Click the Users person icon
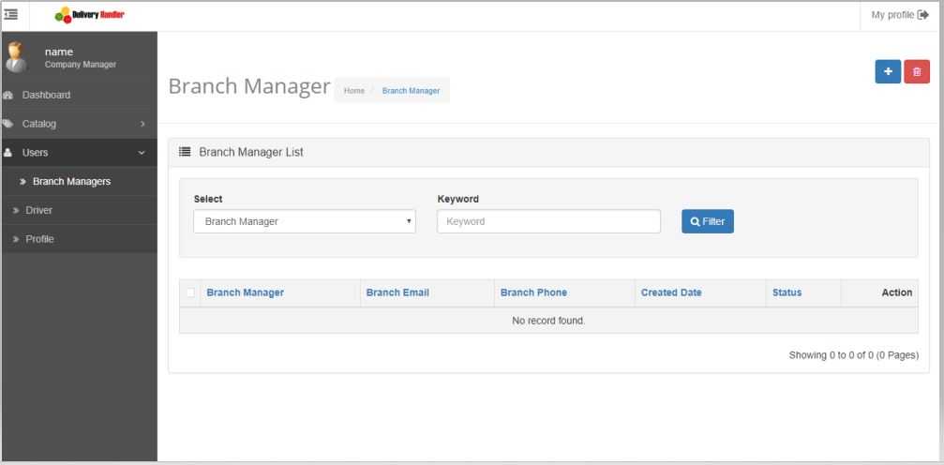The width and height of the screenshot is (944, 465). (7, 153)
